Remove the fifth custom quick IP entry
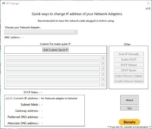 (103, 79)
